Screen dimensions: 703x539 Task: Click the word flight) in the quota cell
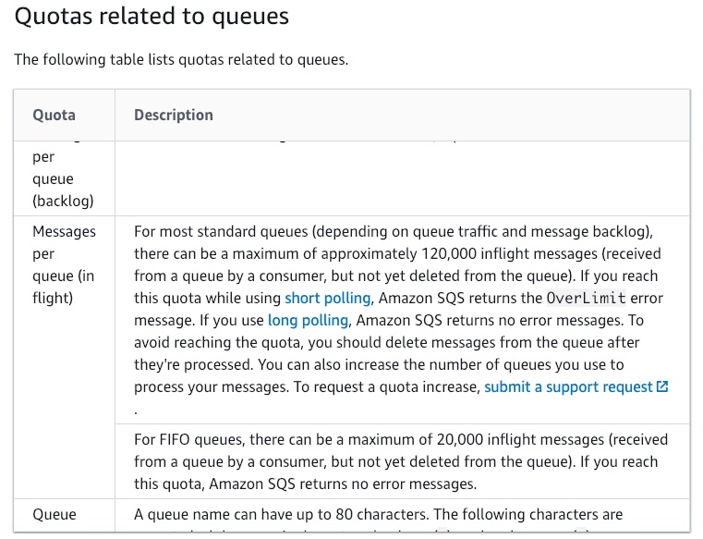pyautogui.click(x=53, y=298)
